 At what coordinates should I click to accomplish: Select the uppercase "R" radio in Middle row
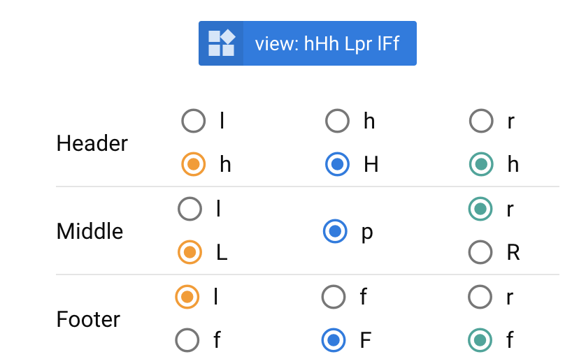tap(480, 252)
